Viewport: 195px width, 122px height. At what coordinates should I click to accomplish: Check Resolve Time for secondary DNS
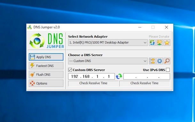click(x=144, y=83)
